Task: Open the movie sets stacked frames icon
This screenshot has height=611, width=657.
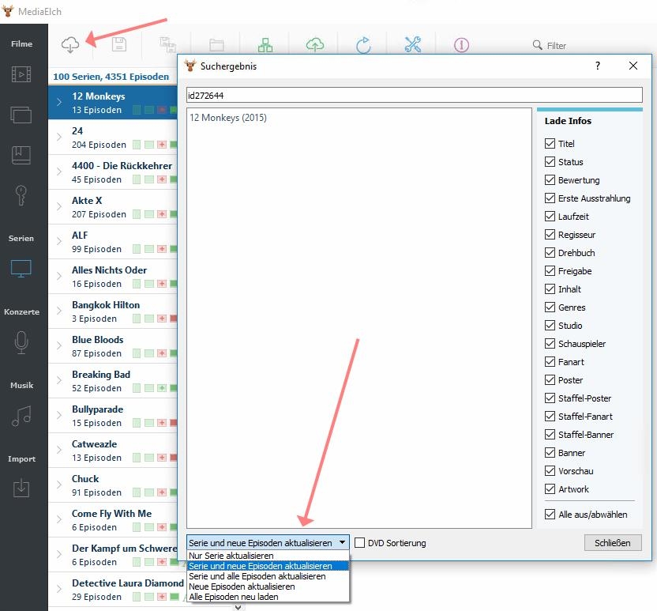Action: [x=21, y=115]
